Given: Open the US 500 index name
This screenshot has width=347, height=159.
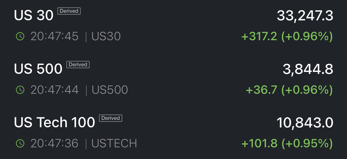Looking at the screenshot, I should (x=38, y=69).
